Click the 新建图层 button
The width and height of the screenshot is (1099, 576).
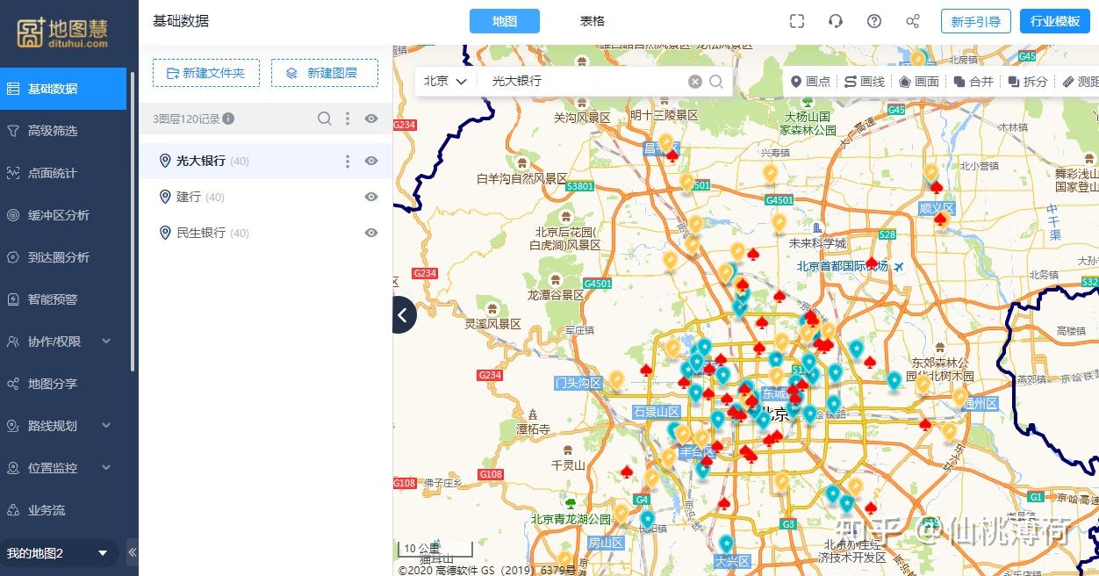[325, 73]
